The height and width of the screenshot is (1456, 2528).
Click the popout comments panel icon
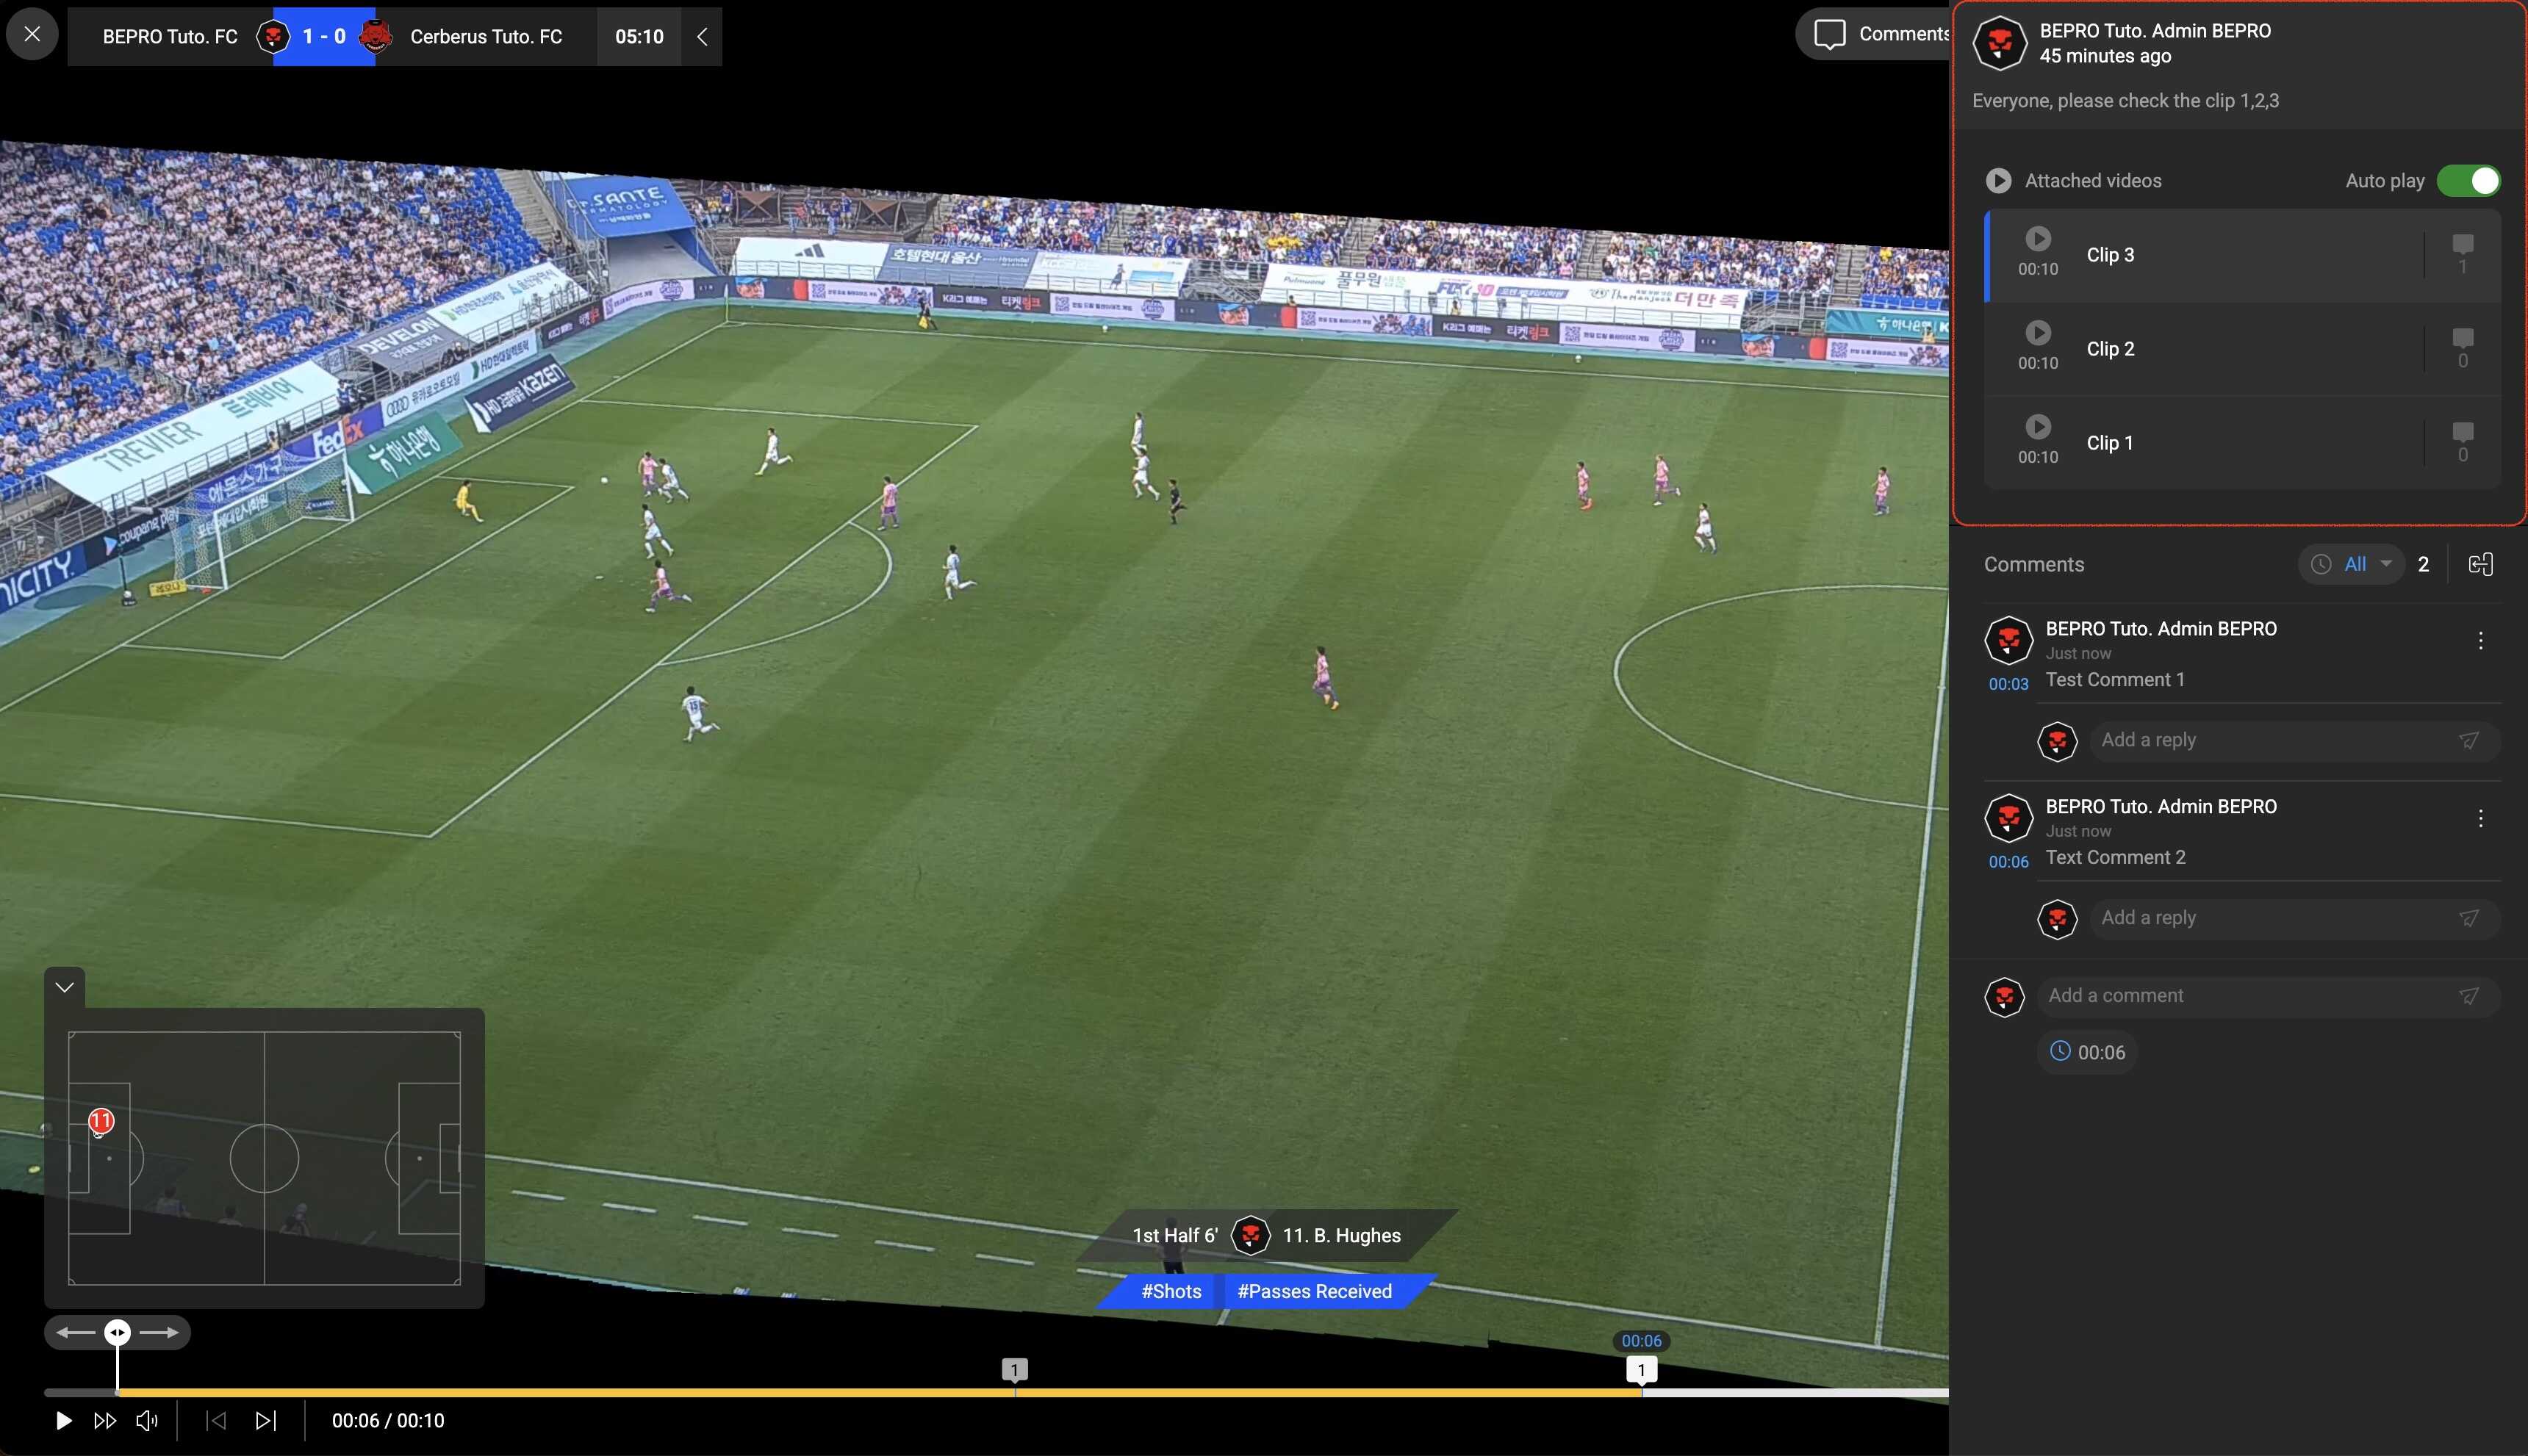[2480, 564]
